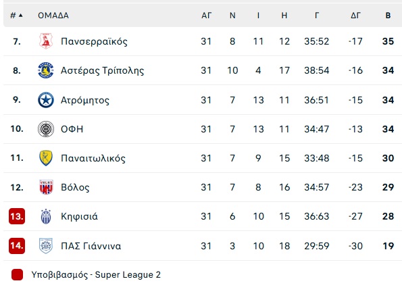
Task: Click the ΠΑΣ Γιάννινα shield logo
Action: (x=46, y=246)
